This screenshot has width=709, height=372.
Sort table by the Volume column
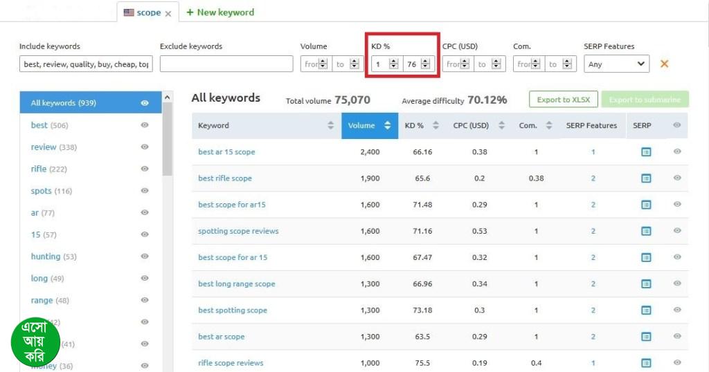[370, 126]
